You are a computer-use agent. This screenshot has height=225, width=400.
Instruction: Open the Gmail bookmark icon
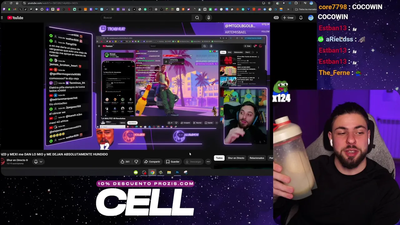tap(15, 9)
